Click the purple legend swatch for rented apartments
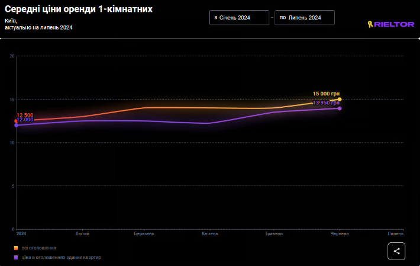Screen dimensions: 420x266 coord(16,257)
